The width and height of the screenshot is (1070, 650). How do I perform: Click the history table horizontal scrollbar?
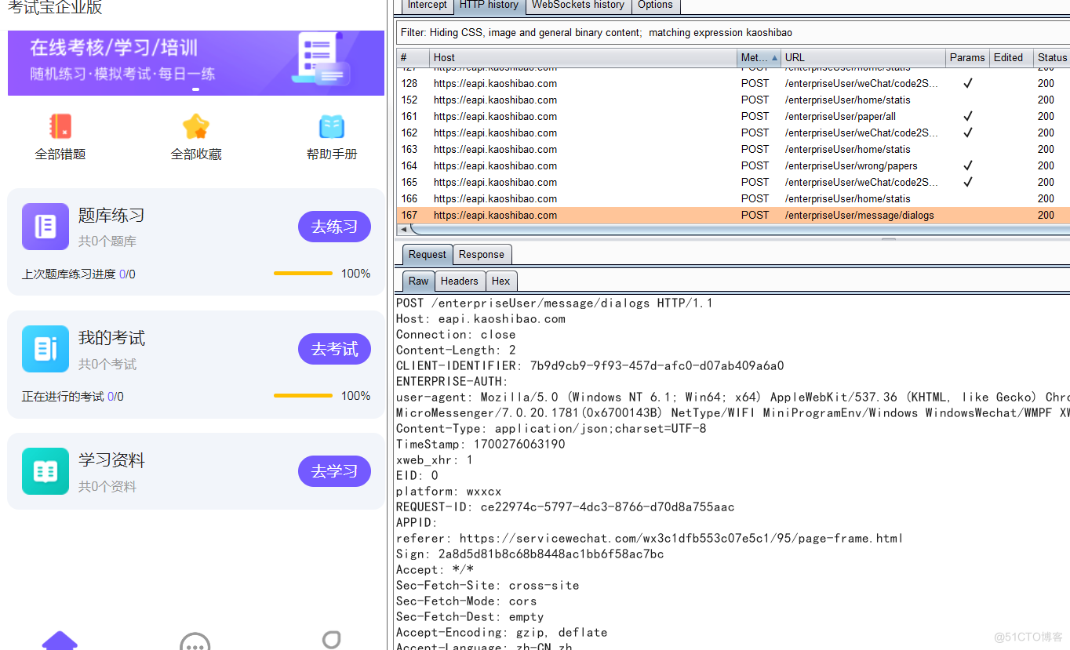pos(740,229)
